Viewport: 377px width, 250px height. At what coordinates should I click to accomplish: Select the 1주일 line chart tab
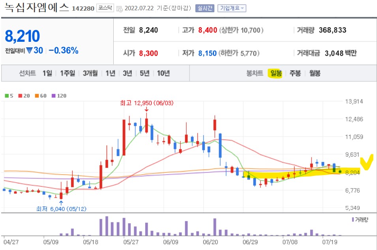(x=68, y=73)
